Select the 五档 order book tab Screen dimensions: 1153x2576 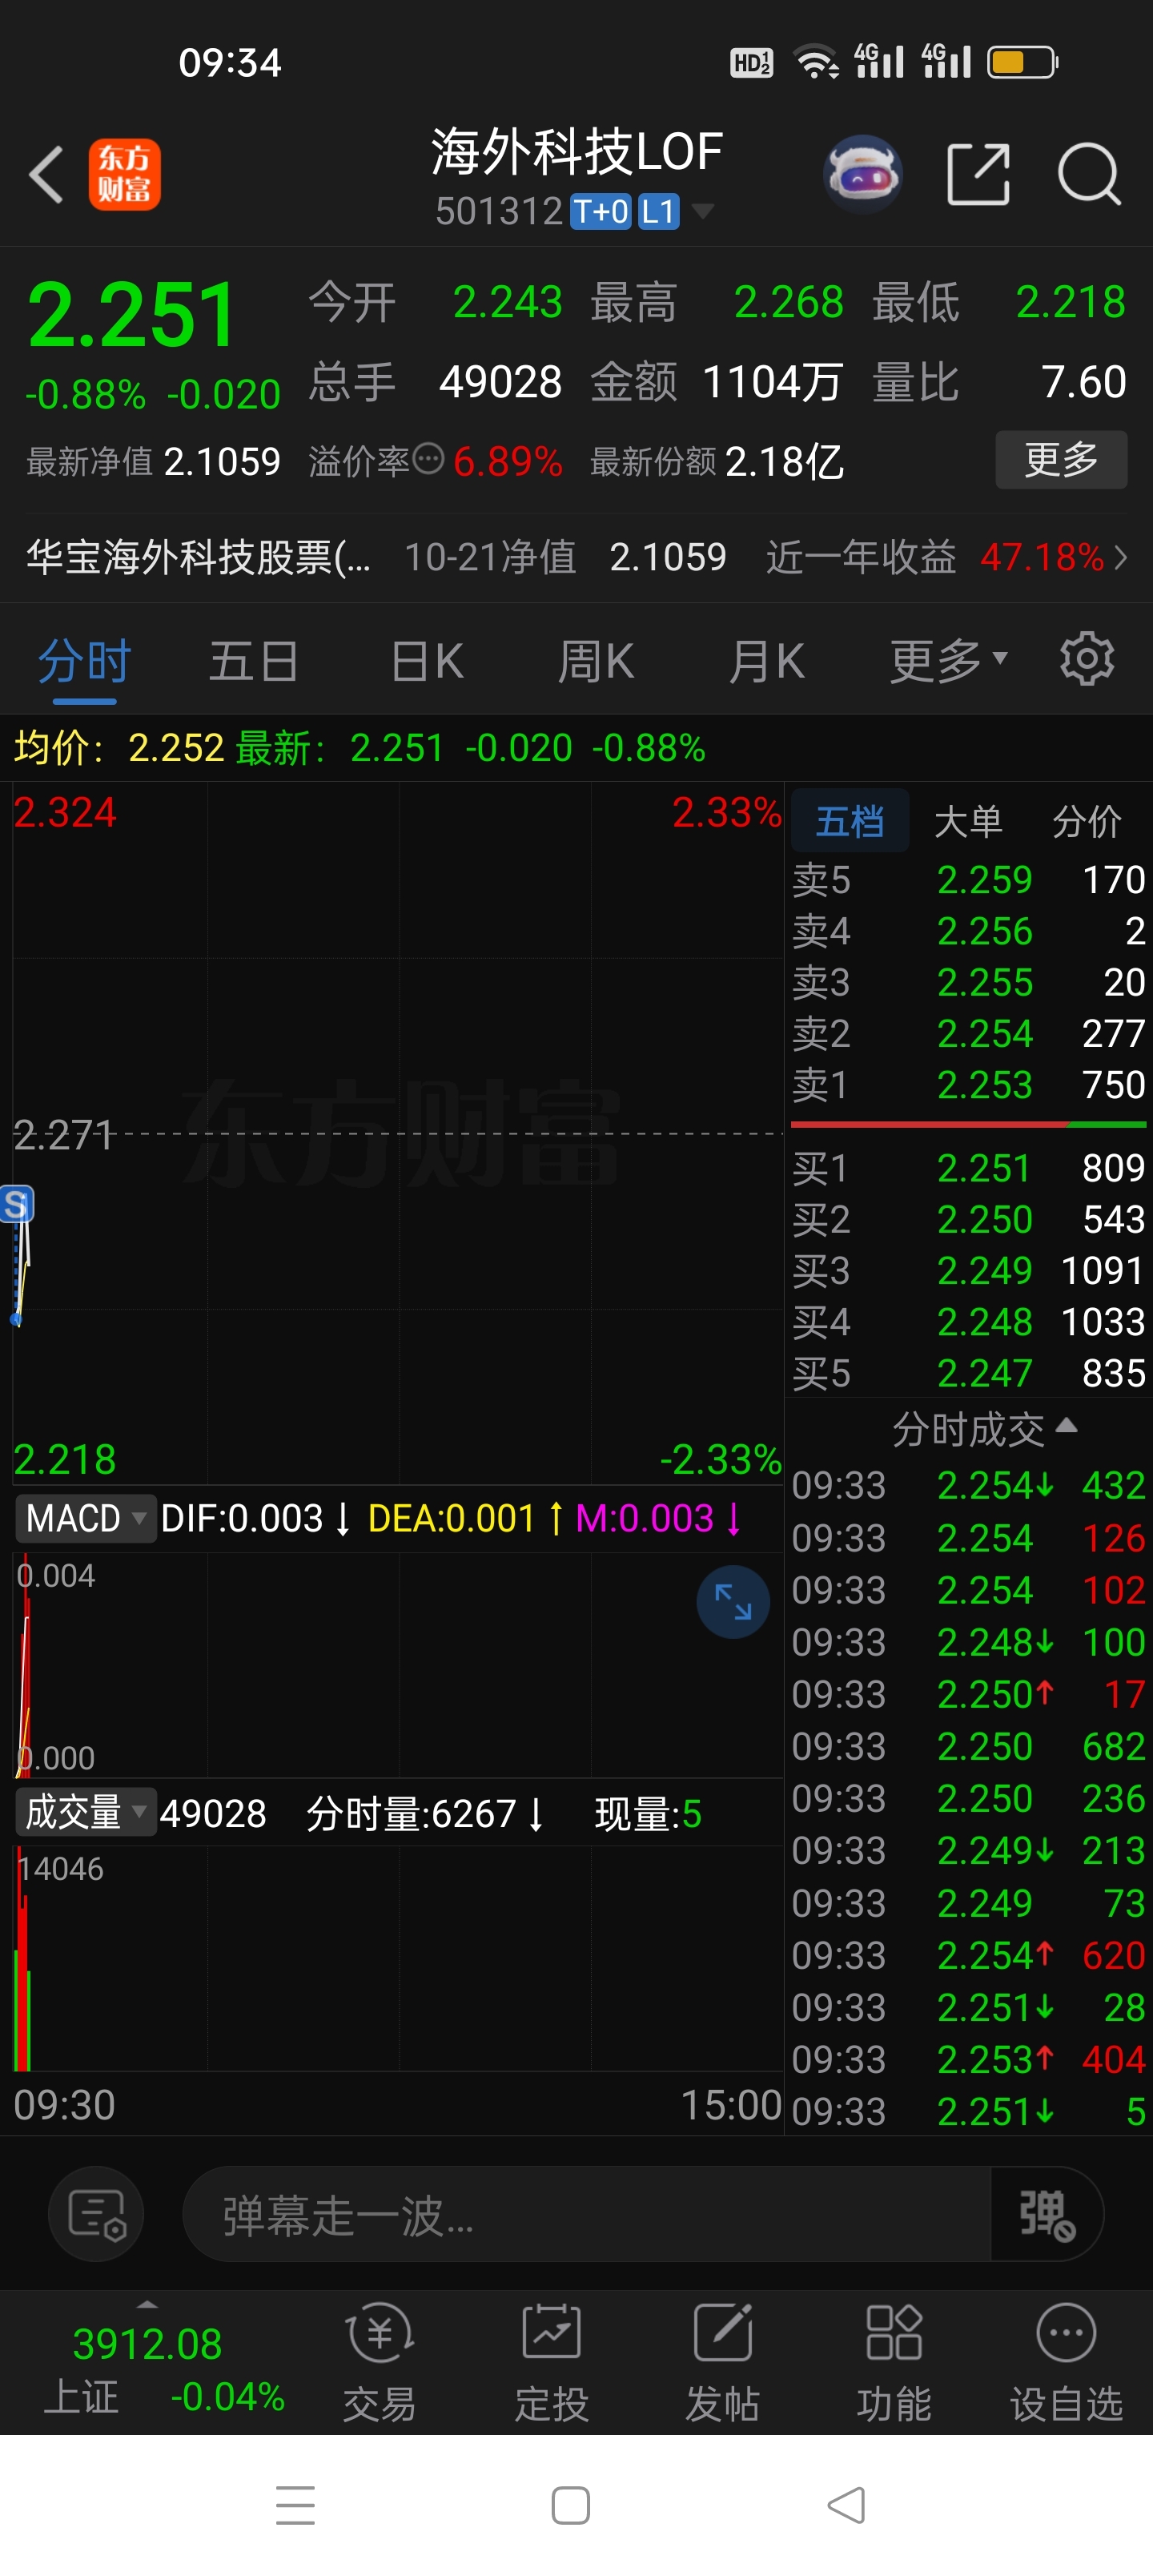coord(850,821)
